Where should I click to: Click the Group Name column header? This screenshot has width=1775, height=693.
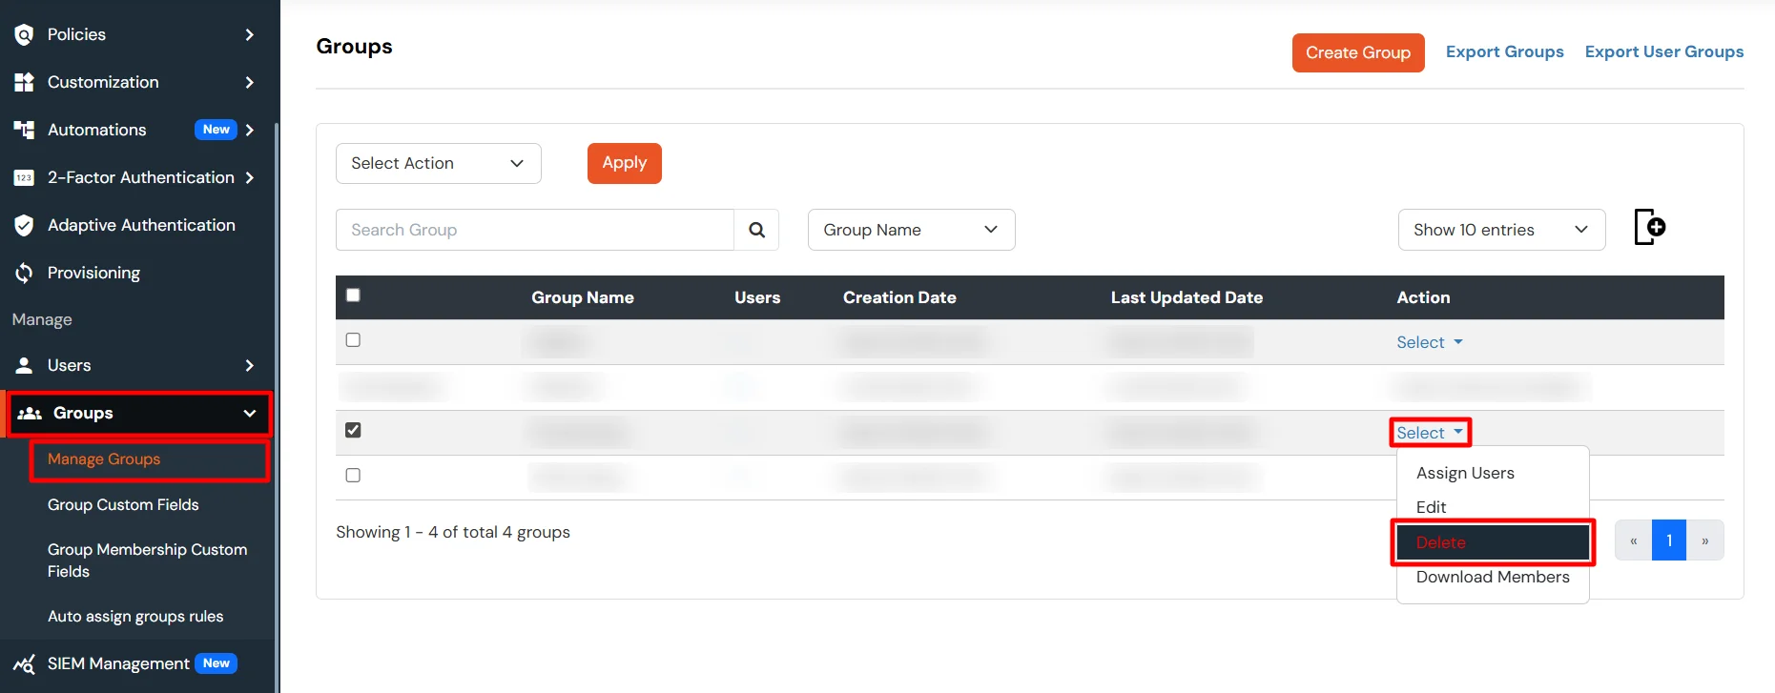point(583,297)
